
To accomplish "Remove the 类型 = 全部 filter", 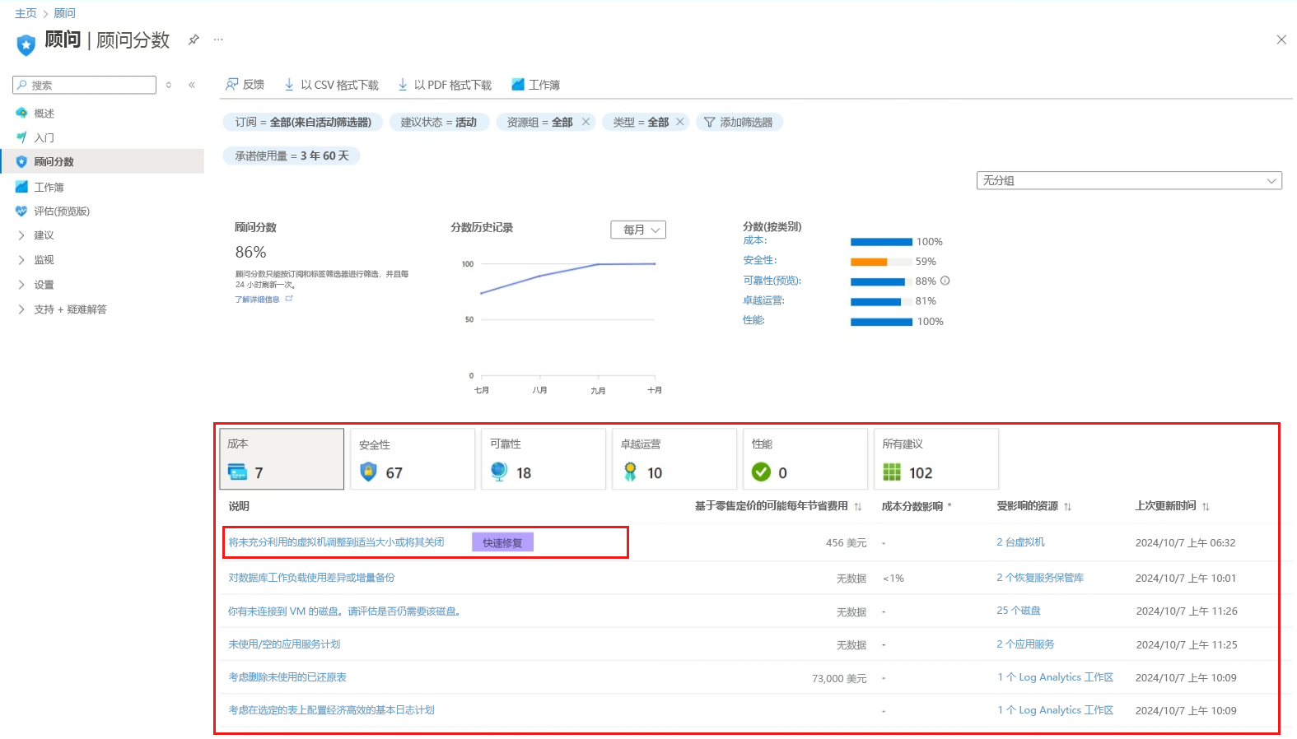I will (x=679, y=122).
